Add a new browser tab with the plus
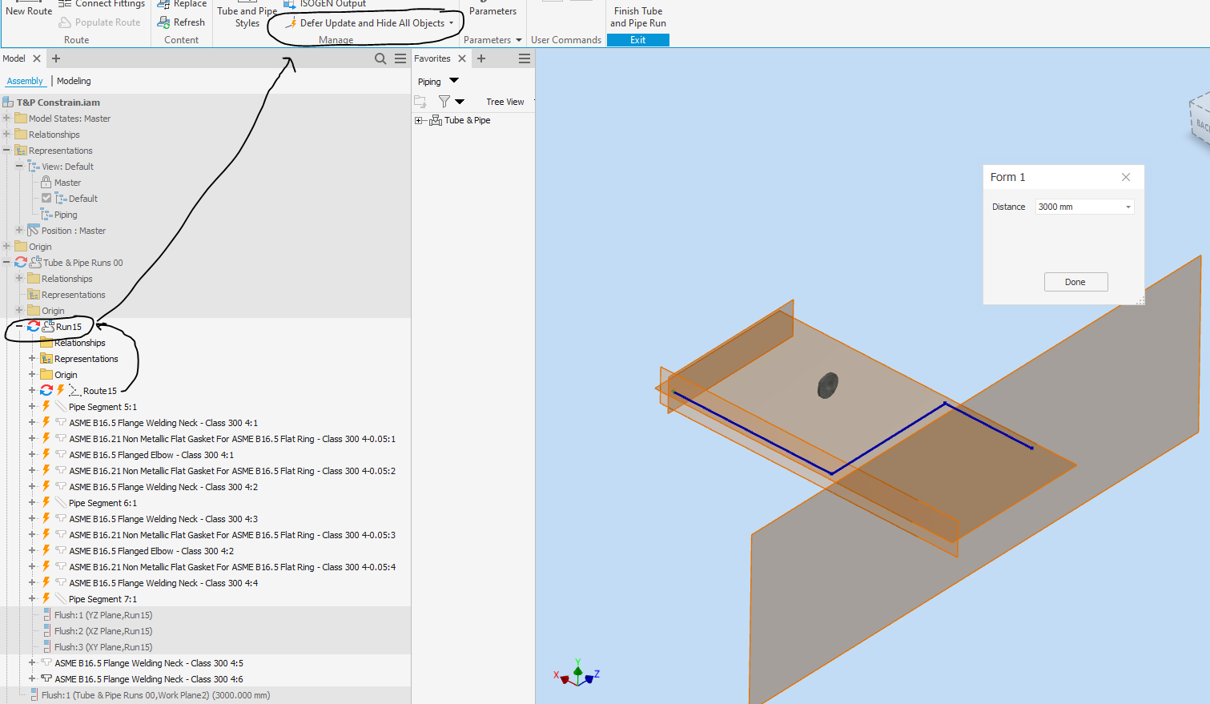The image size is (1210, 704). [55, 58]
